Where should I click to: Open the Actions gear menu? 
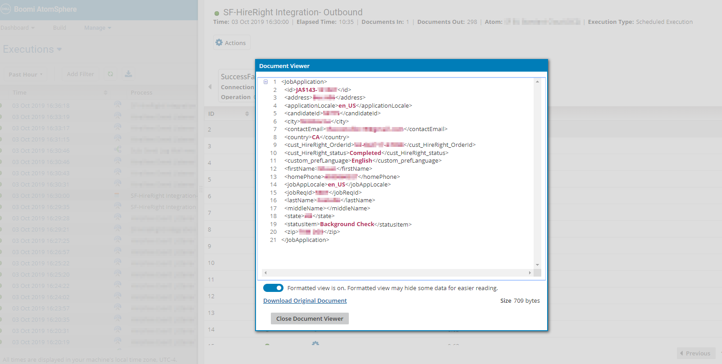coord(231,43)
